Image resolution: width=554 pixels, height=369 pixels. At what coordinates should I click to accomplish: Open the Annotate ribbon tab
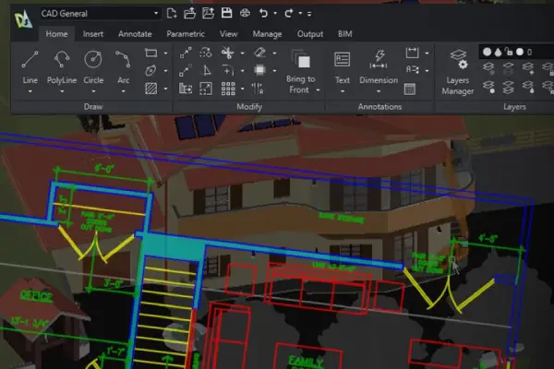[x=135, y=34]
